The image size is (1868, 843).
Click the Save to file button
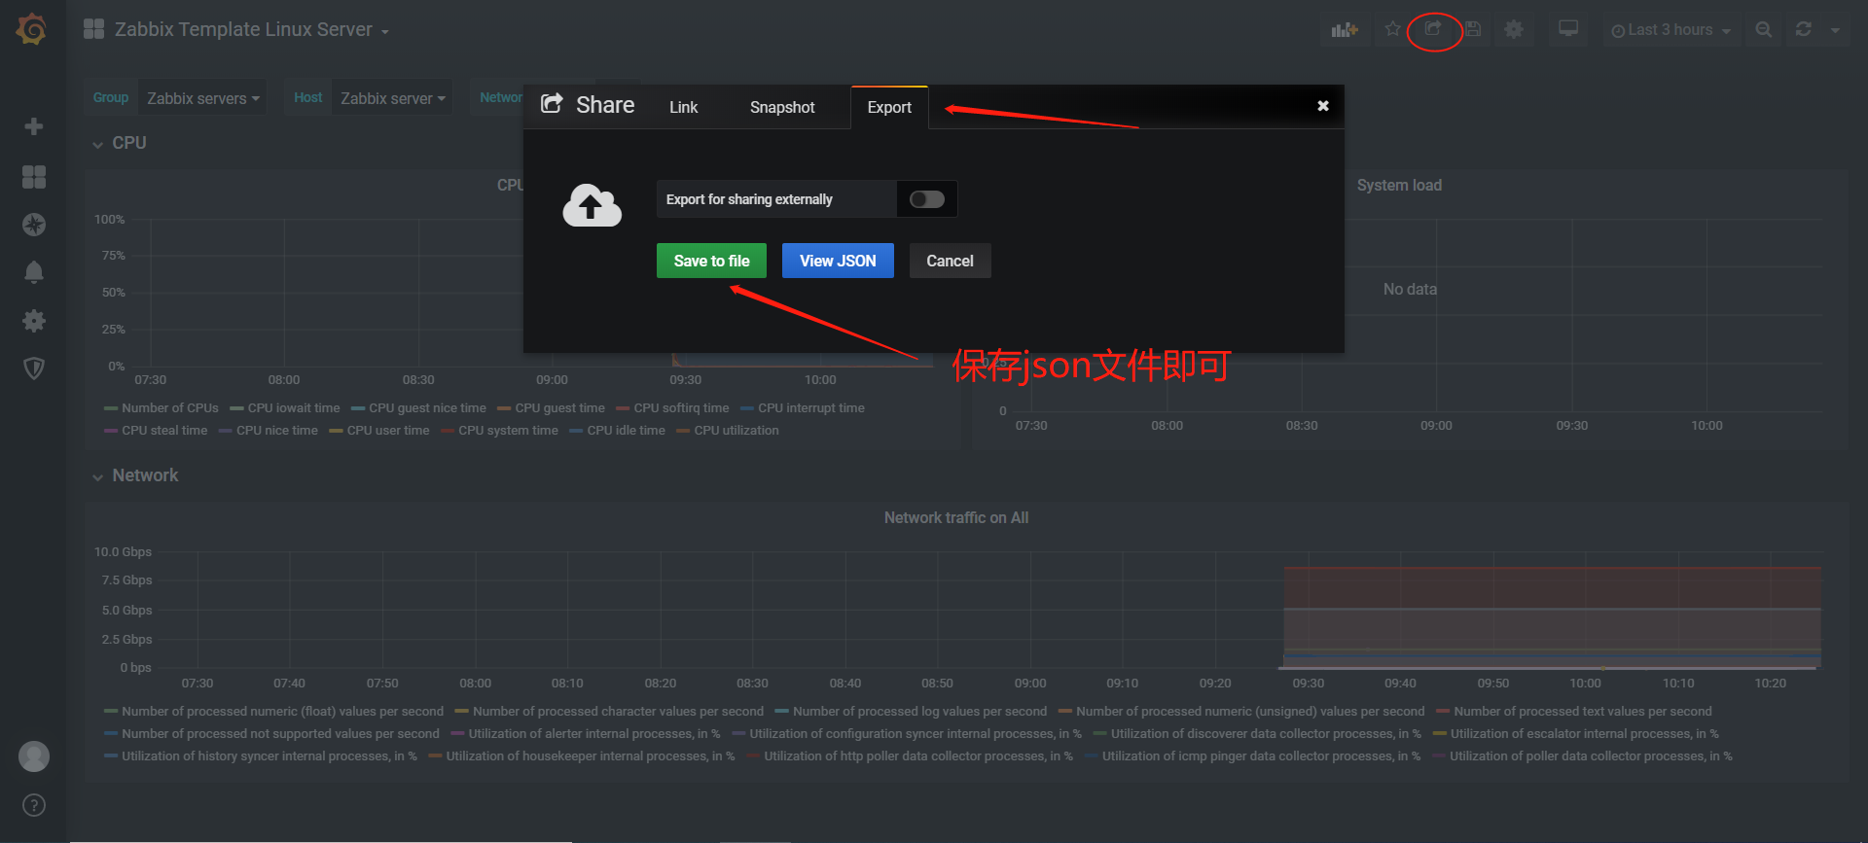point(711,261)
